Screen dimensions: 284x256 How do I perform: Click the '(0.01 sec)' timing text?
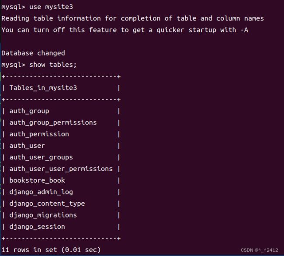point(81,250)
